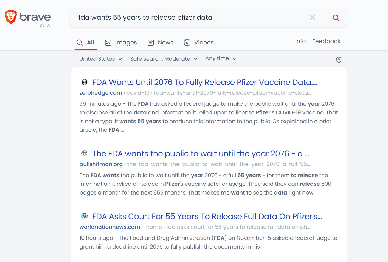Click the brave BETA wordmark
Viewport: 388px width, 262px height.
click(35, 19)
